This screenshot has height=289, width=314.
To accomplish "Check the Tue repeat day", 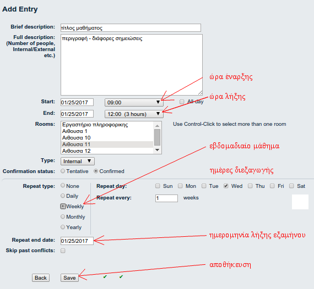I will (204, 186).
